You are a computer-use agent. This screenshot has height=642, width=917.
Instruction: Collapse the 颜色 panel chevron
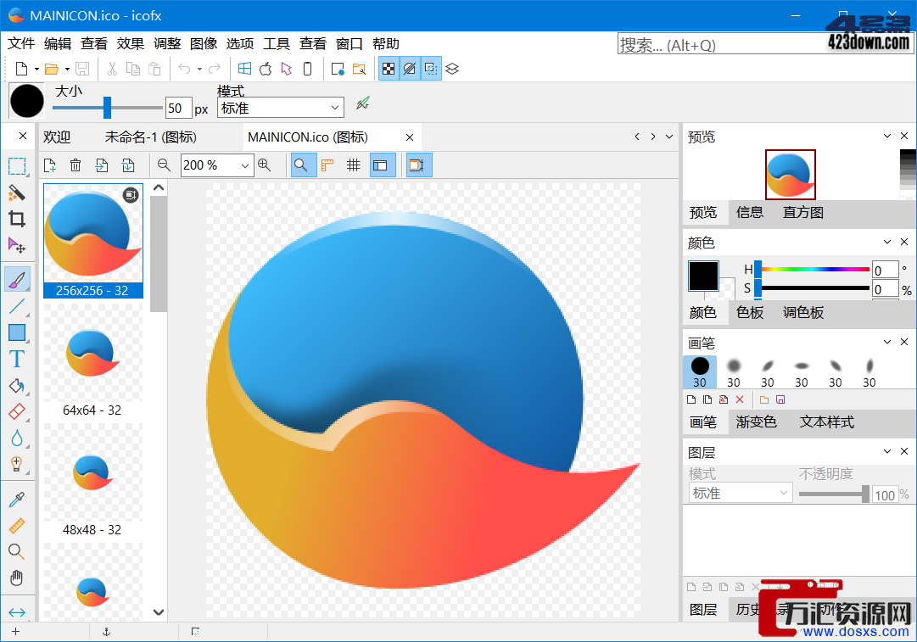pos(887,242)
